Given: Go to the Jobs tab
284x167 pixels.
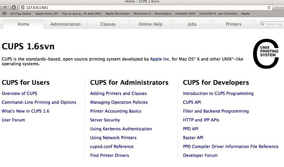Looking at the screenshot, I should pos(192,24).
